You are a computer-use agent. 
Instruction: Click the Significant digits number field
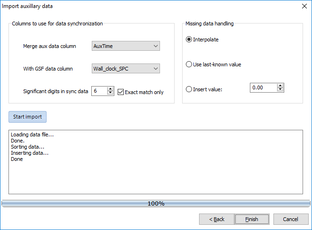[x=99, y=91]
